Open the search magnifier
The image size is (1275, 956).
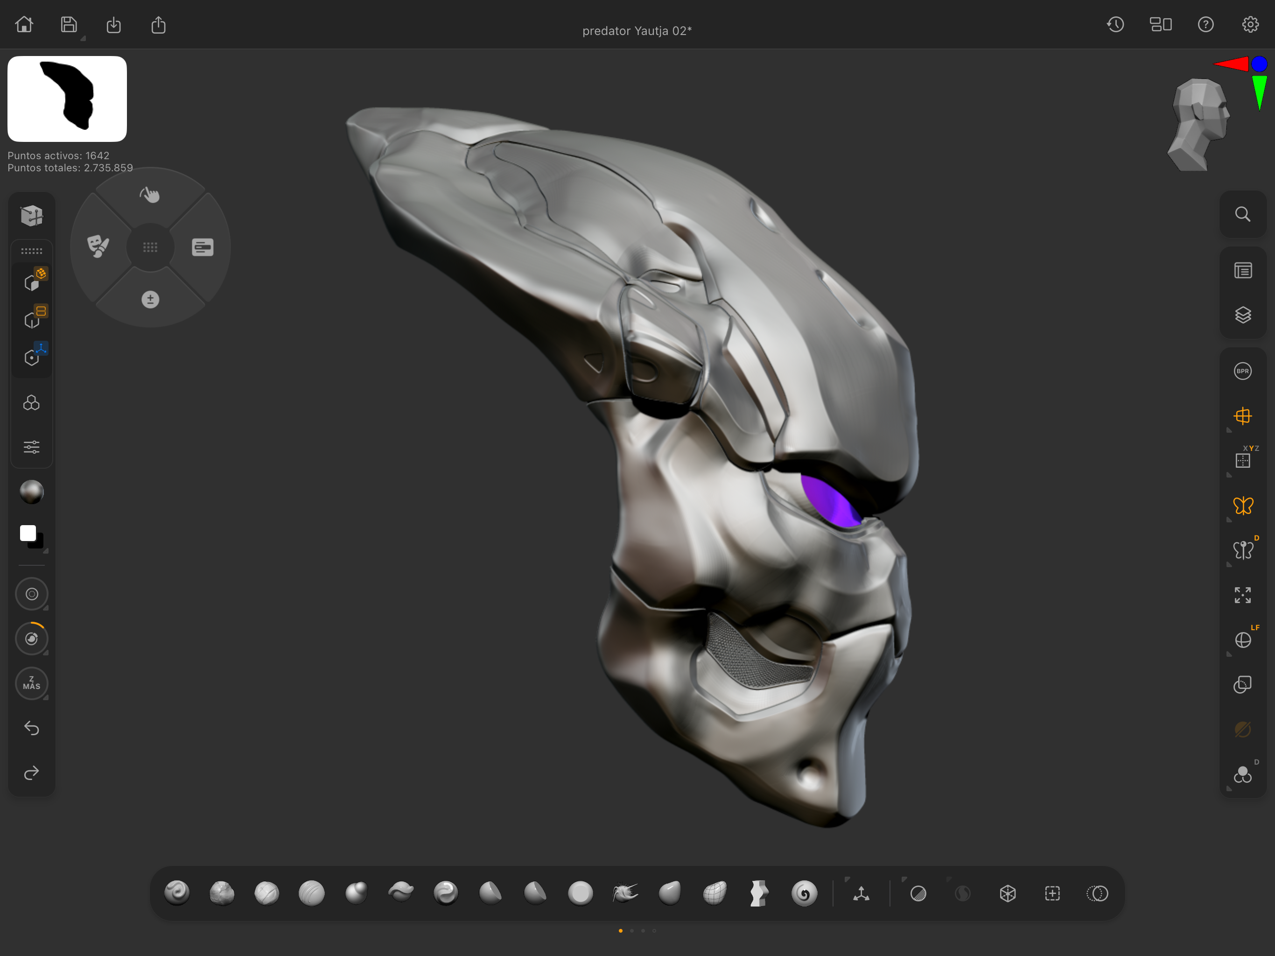[1243, 215]
